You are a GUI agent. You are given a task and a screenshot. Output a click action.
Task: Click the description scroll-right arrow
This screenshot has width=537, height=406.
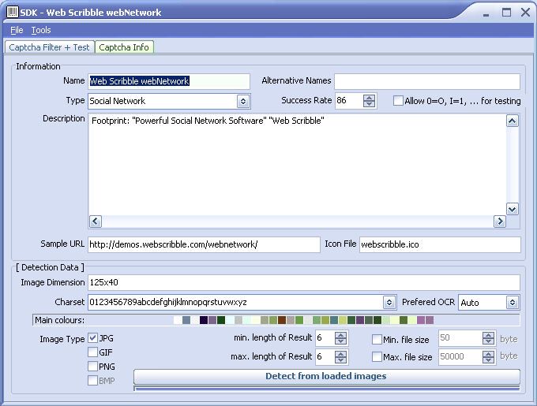500,221
